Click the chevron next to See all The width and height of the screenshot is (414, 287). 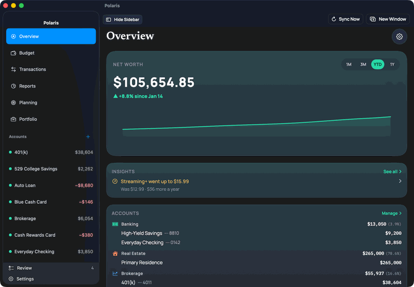coord(400,172)
